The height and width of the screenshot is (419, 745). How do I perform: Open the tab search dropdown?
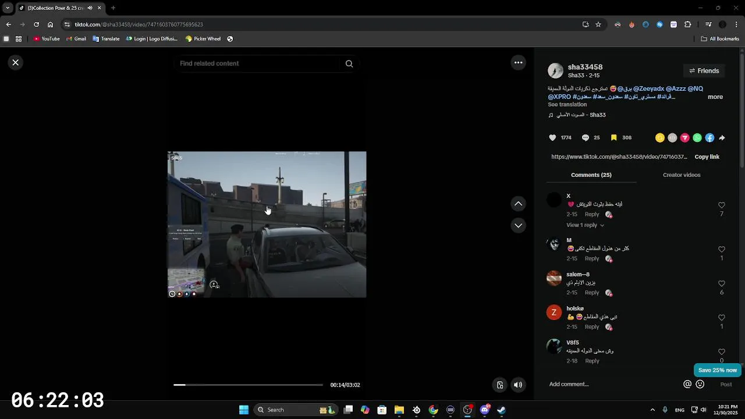point(8,8)
